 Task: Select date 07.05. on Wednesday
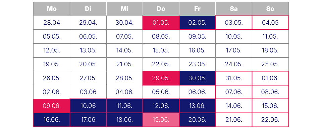pos(124,37)
